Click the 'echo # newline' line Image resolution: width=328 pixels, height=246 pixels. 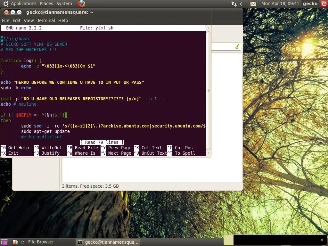tap(18, 104)
